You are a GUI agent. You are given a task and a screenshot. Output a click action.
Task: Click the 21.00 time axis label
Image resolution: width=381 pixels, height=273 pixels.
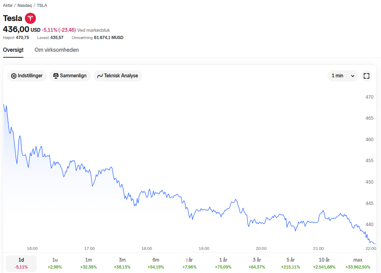click(318, 248)
